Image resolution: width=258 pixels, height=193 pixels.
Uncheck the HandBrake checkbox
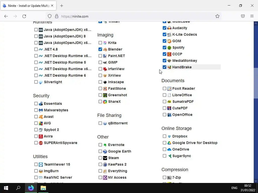point(164,67)
